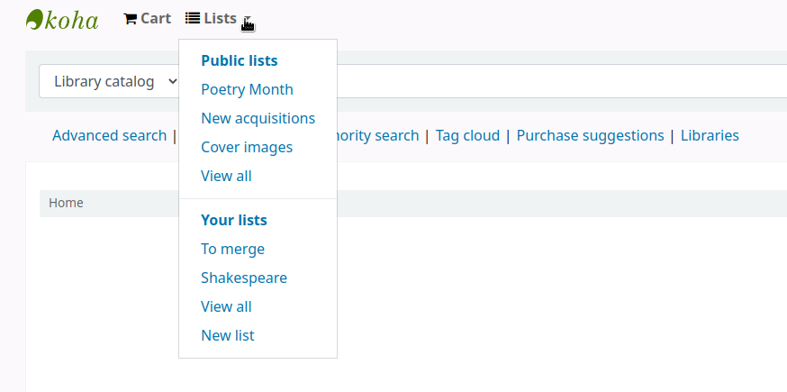This screenshot has width=787, height=392.
Task: Click the Koha logo
Action: pos(62,19)
